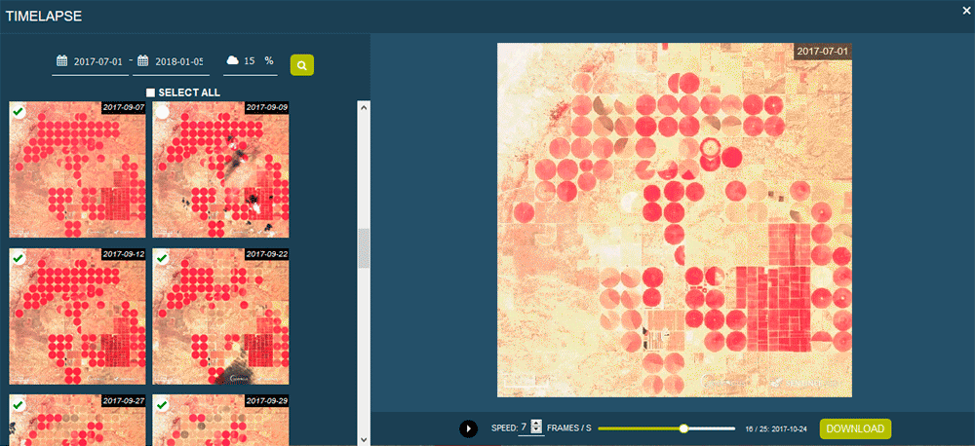Image resolution: width=975 pixels, height=446 pixels.
Task: Uncheck the 2017-09-22 image
Action: [x=162, y=258]
